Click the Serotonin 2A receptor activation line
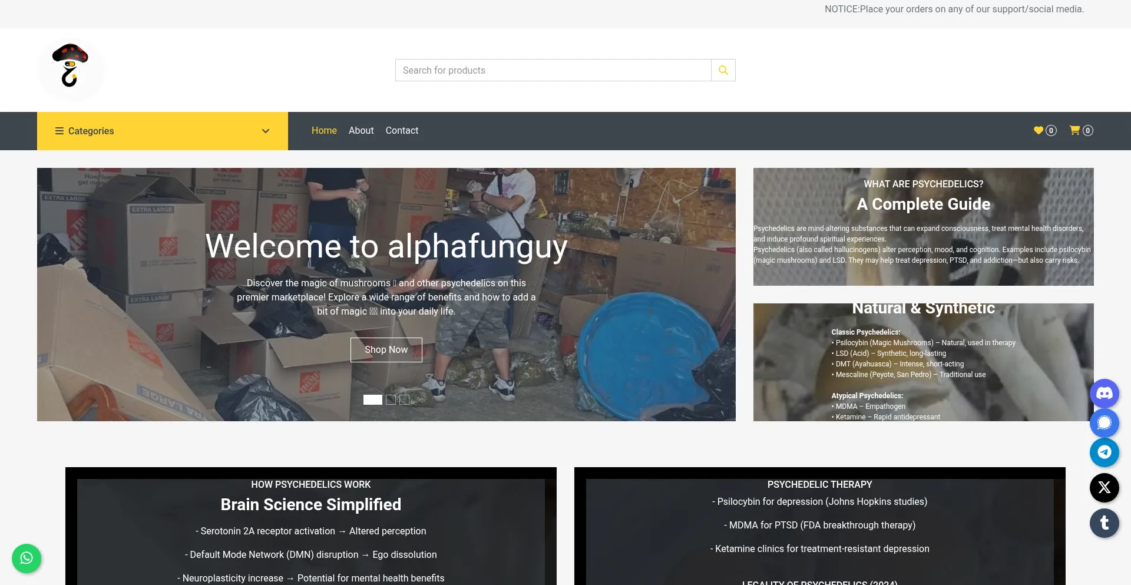The image size is (1131, 585). (x=311, y=531)
